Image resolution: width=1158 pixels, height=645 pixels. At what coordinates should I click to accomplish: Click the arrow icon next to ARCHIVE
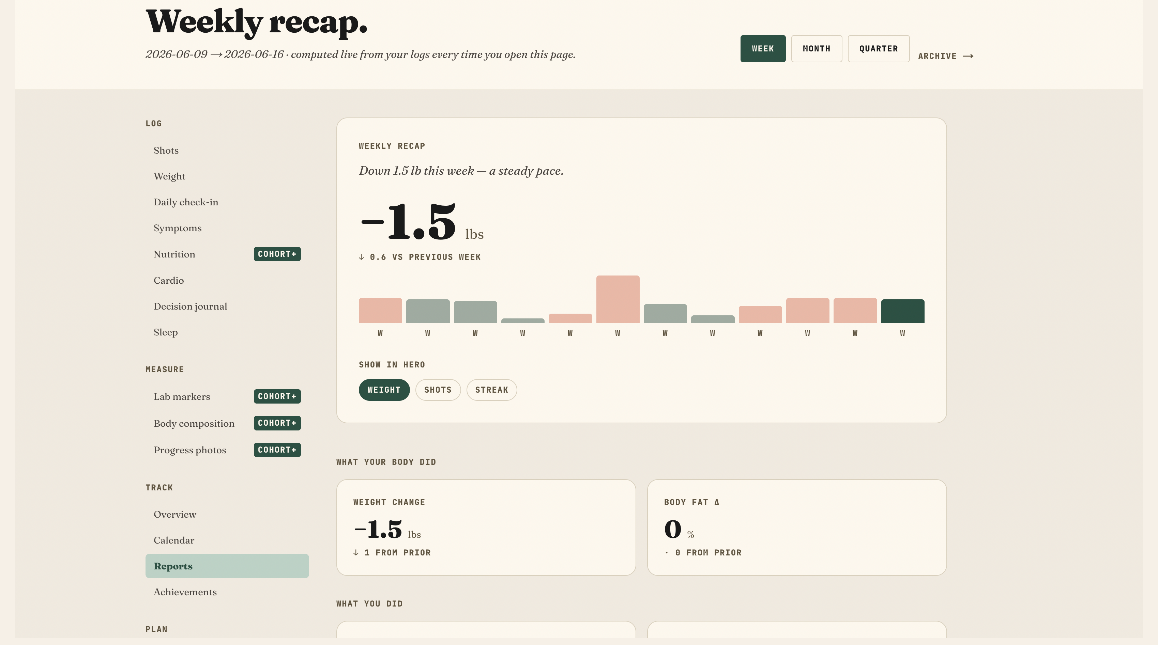click(x=968, y=56)
